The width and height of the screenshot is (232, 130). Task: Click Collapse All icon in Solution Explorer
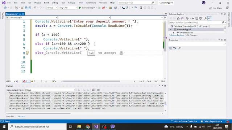197,18
